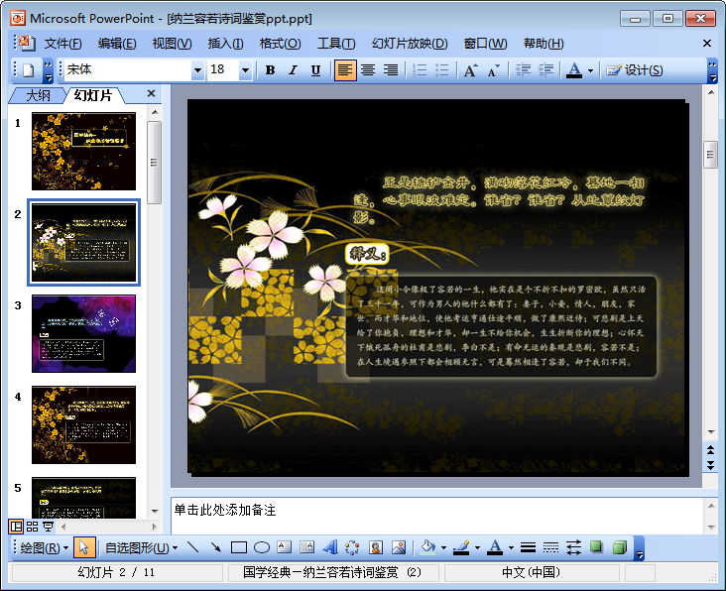
Task: Choose an arrow style
Action: 573,548
